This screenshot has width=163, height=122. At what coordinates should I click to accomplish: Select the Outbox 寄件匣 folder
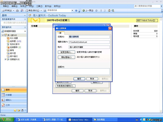11,53
